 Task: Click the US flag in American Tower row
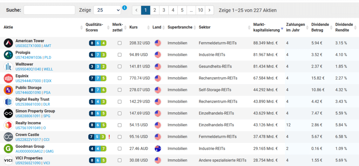point(158,43)
